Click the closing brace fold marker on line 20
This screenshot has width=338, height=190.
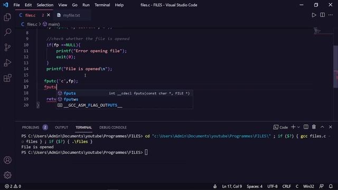click(x=38, y=105)
